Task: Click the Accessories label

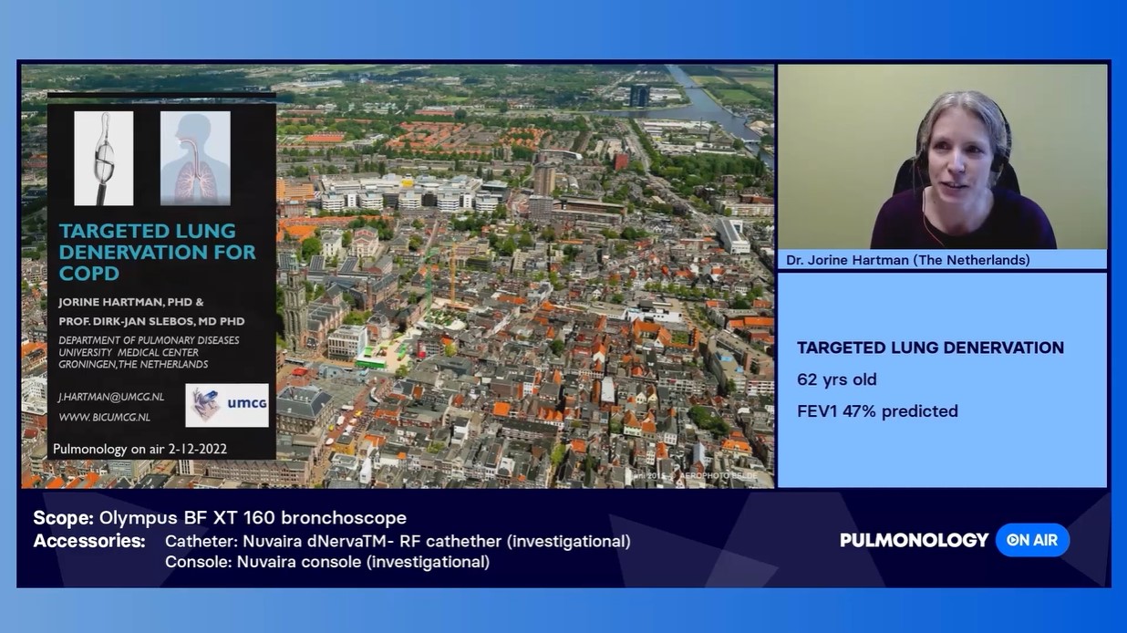Action: click(x=89, y=541)
